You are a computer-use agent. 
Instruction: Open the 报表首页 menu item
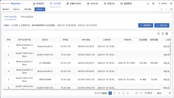(39, 4)
